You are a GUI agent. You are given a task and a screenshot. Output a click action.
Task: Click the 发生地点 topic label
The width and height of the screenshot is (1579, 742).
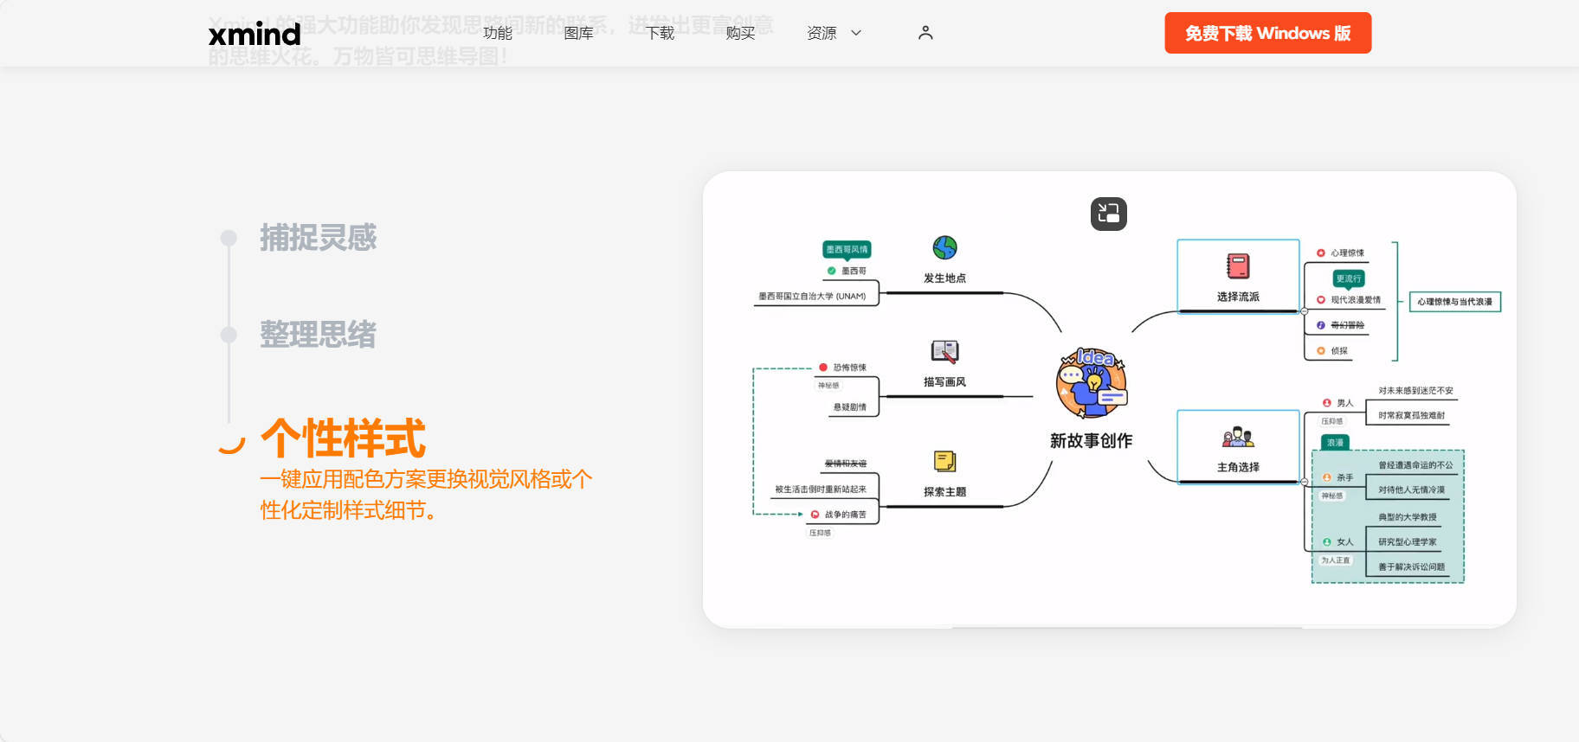pos(944,278)
